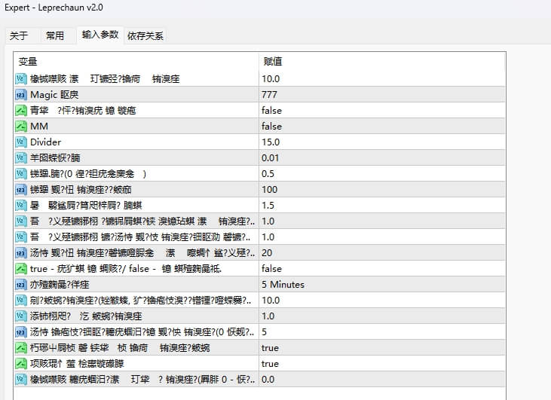This screenshot has height=400, width=551.
Task: Select the 输入参数 tab
Action: click(x=100, y=35)
